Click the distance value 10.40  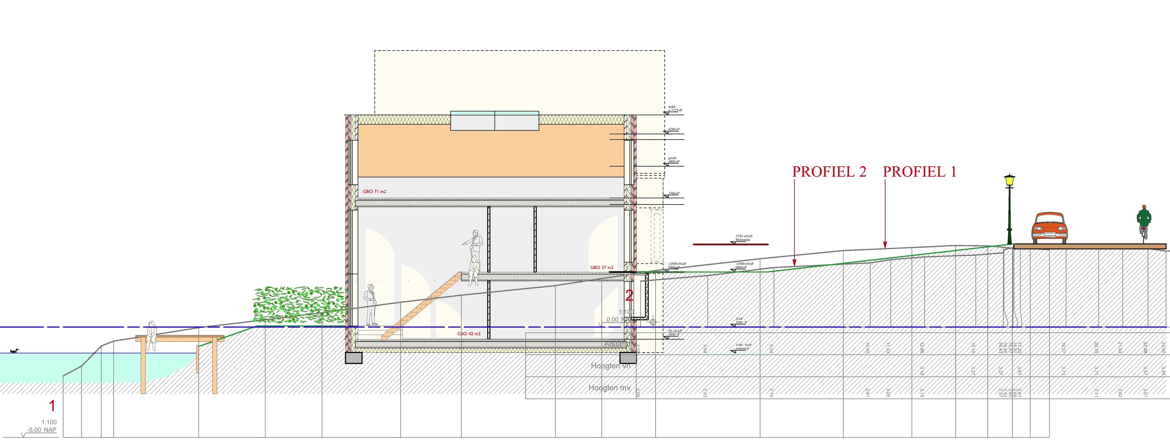[867, 348]
